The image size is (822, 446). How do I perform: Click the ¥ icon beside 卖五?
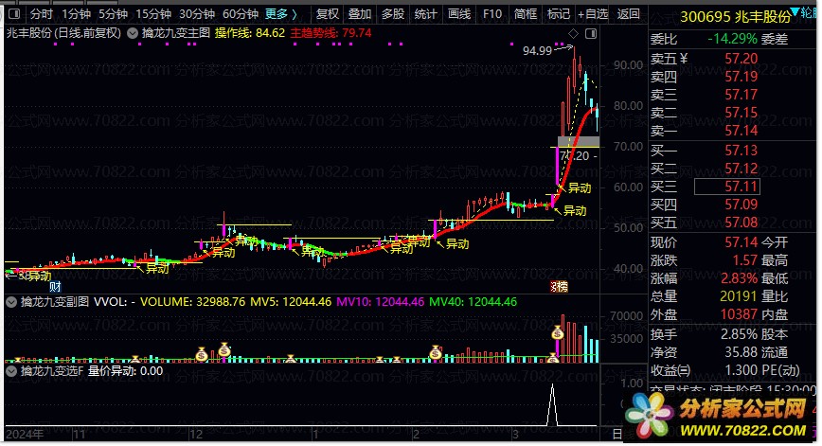tap(684, 59)
